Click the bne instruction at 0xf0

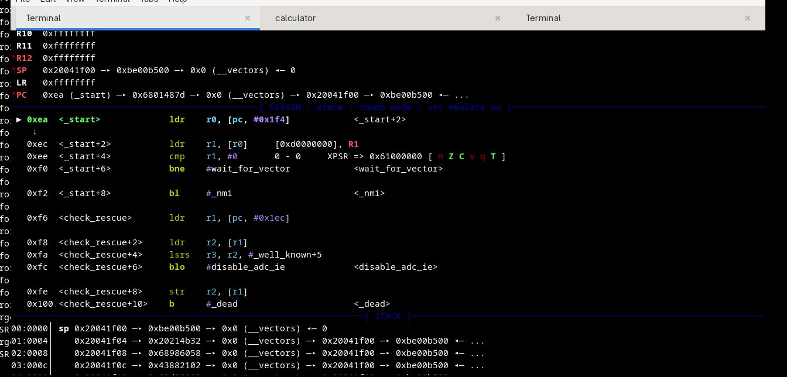pos(177,169)
